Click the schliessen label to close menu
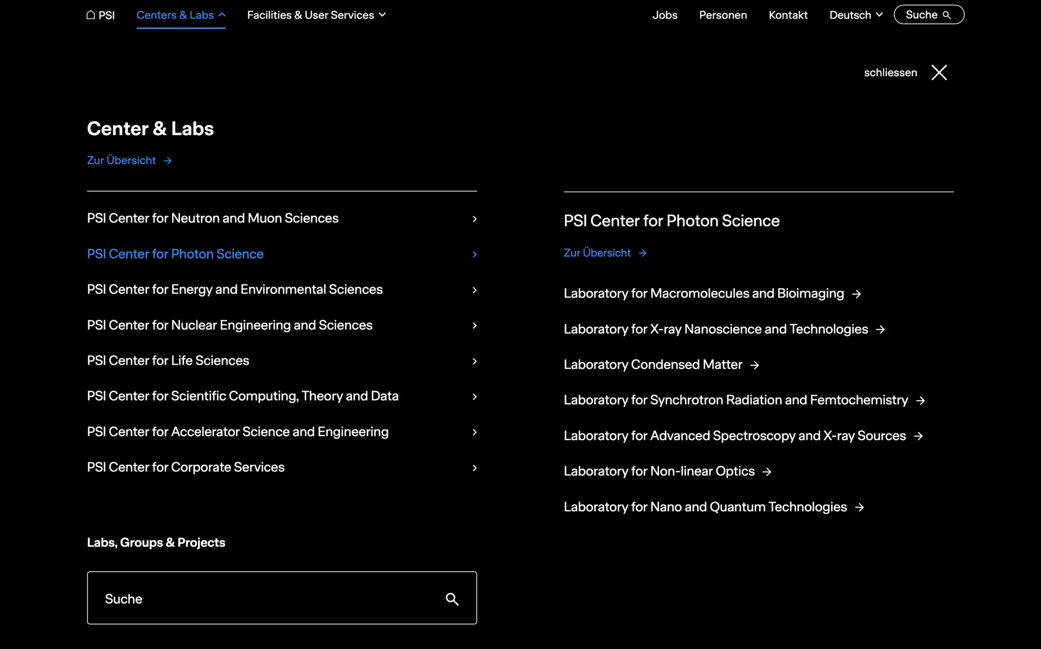 890,72
